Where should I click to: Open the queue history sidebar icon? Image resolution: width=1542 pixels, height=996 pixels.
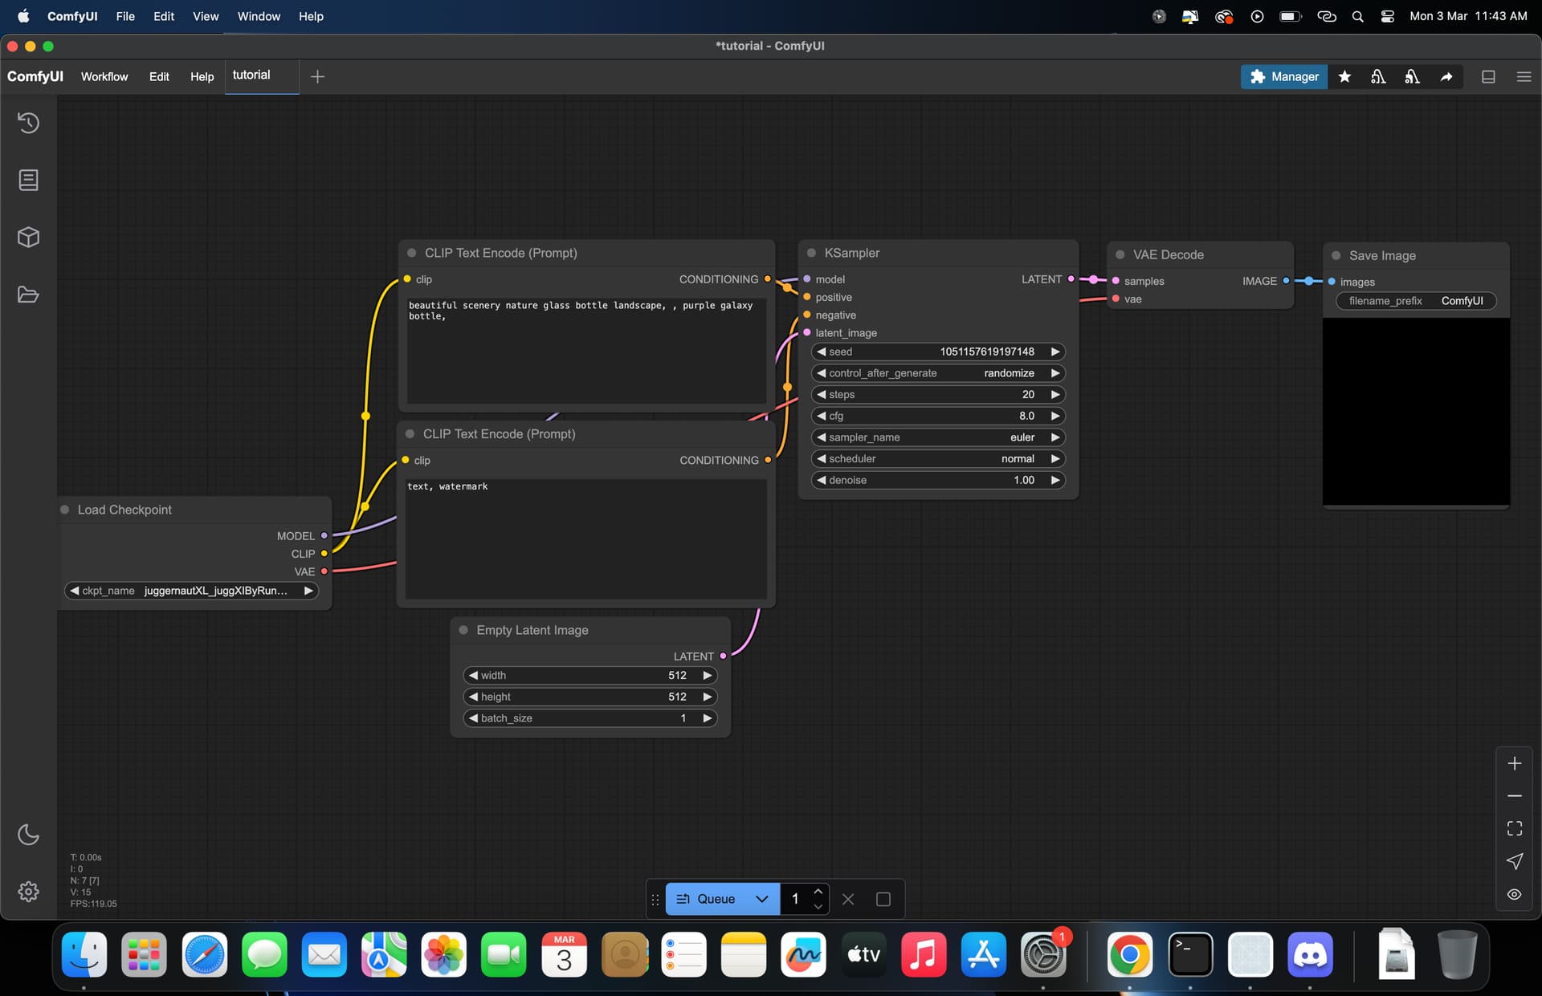(x=29, y=123)
